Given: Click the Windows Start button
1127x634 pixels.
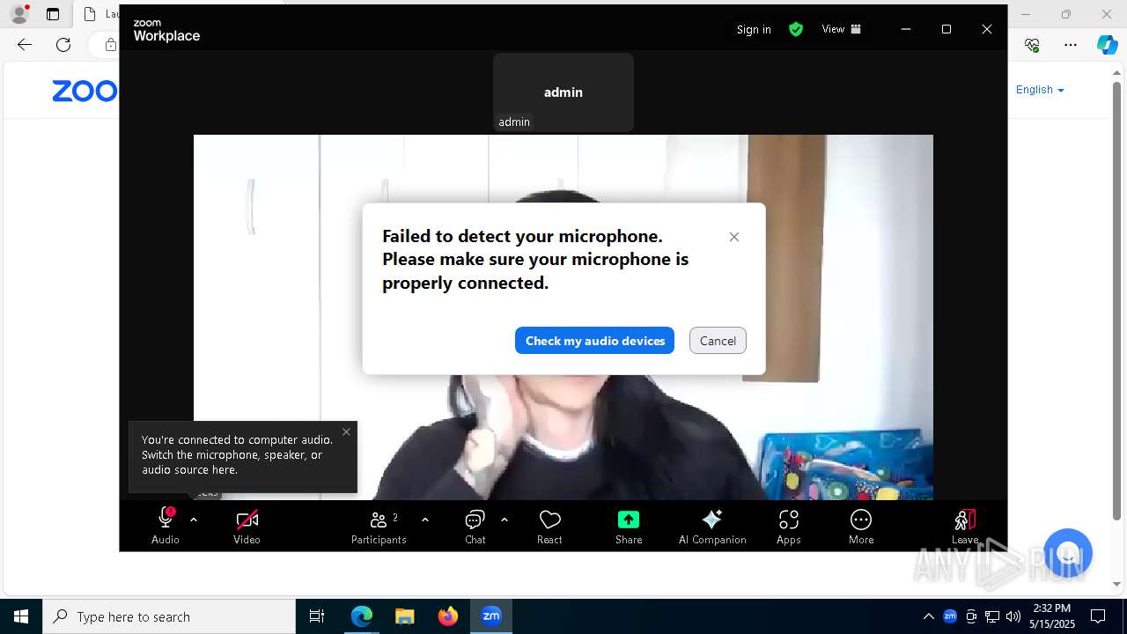Looking at the screenshot, I should (21, 616).
